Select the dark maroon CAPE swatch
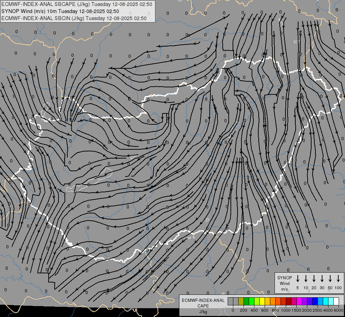Screen dimensions: 345x317 (289, 301)
